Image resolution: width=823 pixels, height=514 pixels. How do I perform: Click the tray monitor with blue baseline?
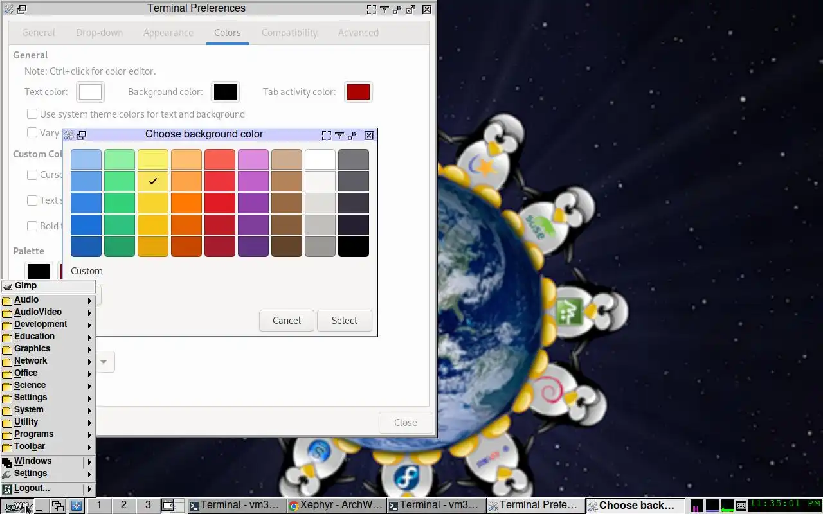[x=712, y=506]
